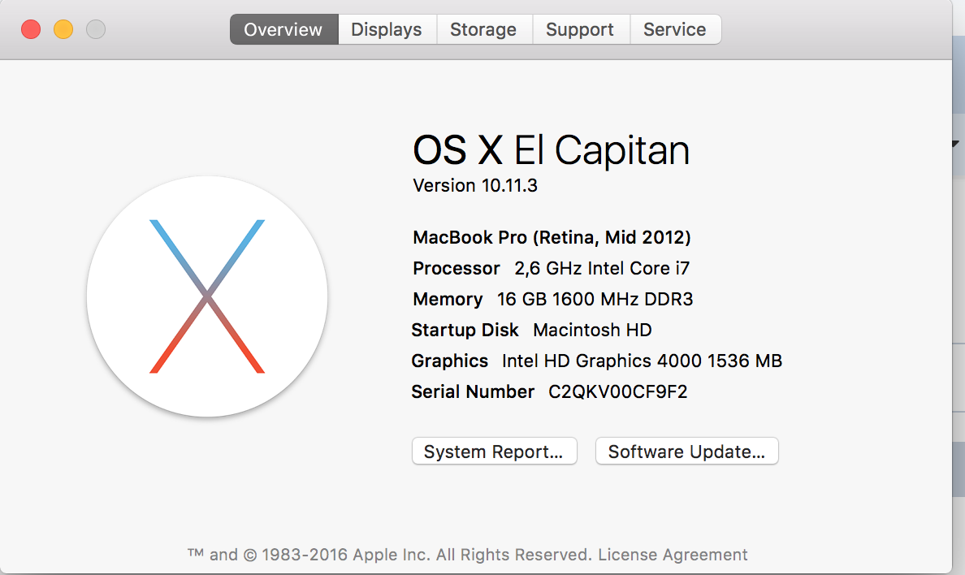Image resolution: width=965 pixels, height=575 pixels.
Task: Click the Software Update... button
Action: click(x=687, y=452)
